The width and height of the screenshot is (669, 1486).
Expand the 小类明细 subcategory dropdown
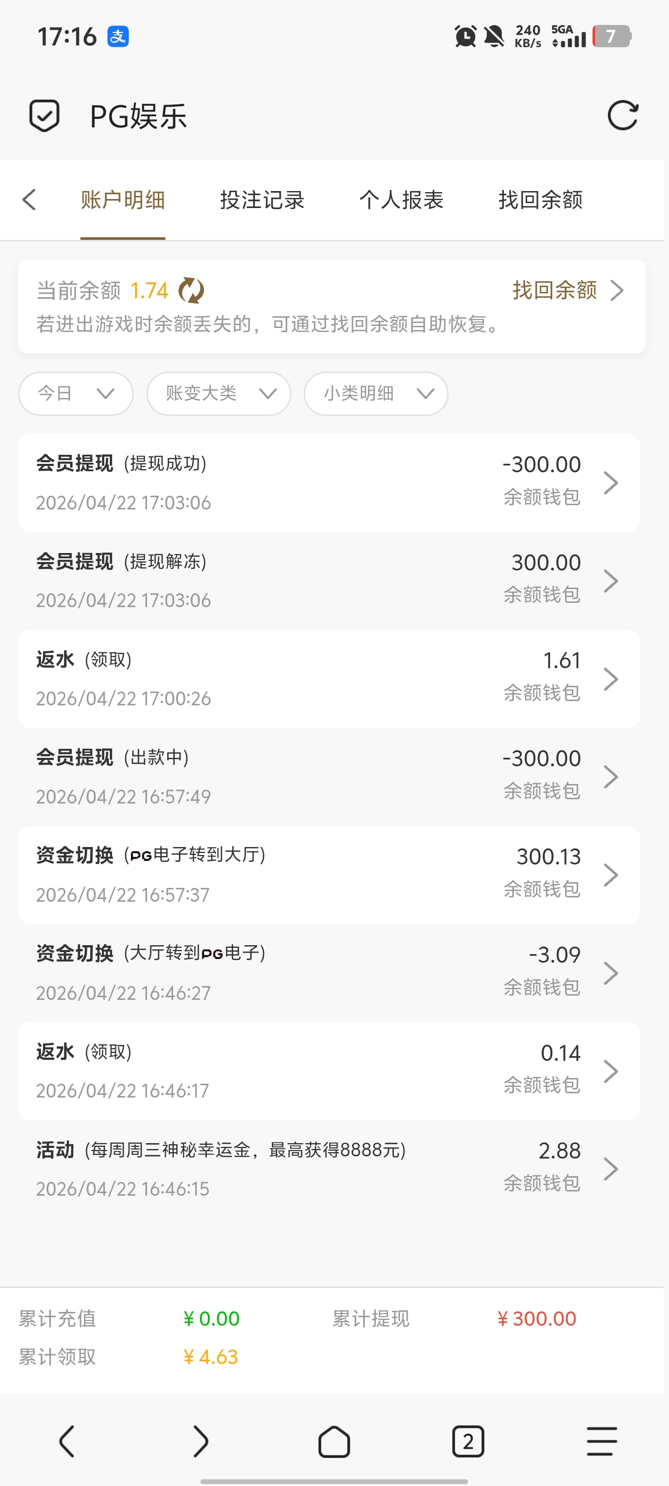point(376,393)
